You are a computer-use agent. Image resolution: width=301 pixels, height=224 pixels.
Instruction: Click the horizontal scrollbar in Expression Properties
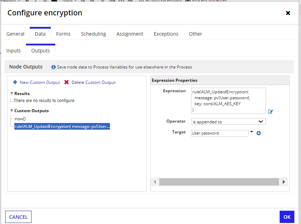click(x=219, y=182)
